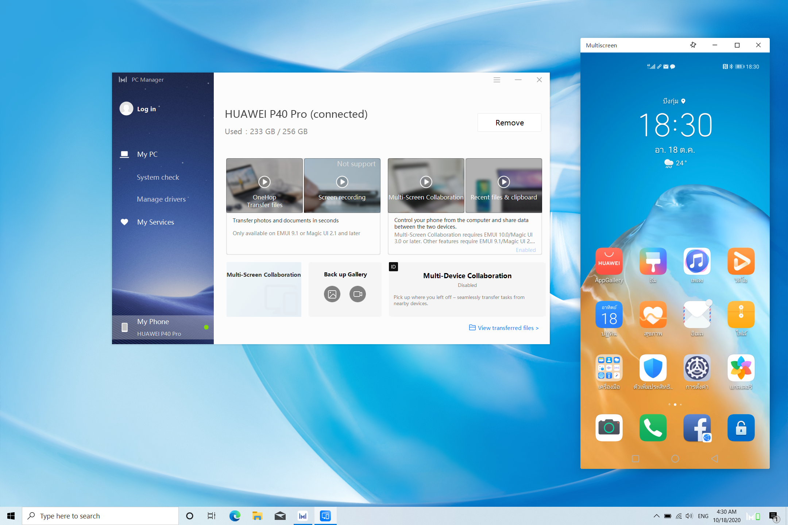Remove the connected HUAWEI P40 Pro
Image resolution: width=788 pixels, height=525 pixels.
pos(509,122)
